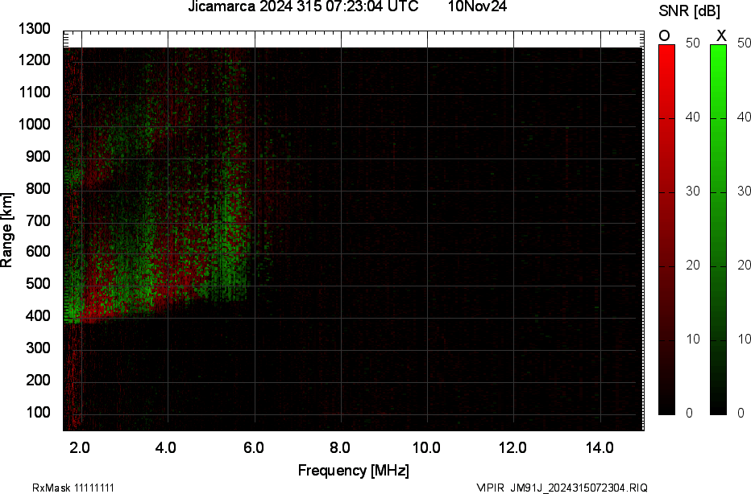Click the green X-mode SNR colorbar
751x494 pixels.
click(x=718, y=229)
